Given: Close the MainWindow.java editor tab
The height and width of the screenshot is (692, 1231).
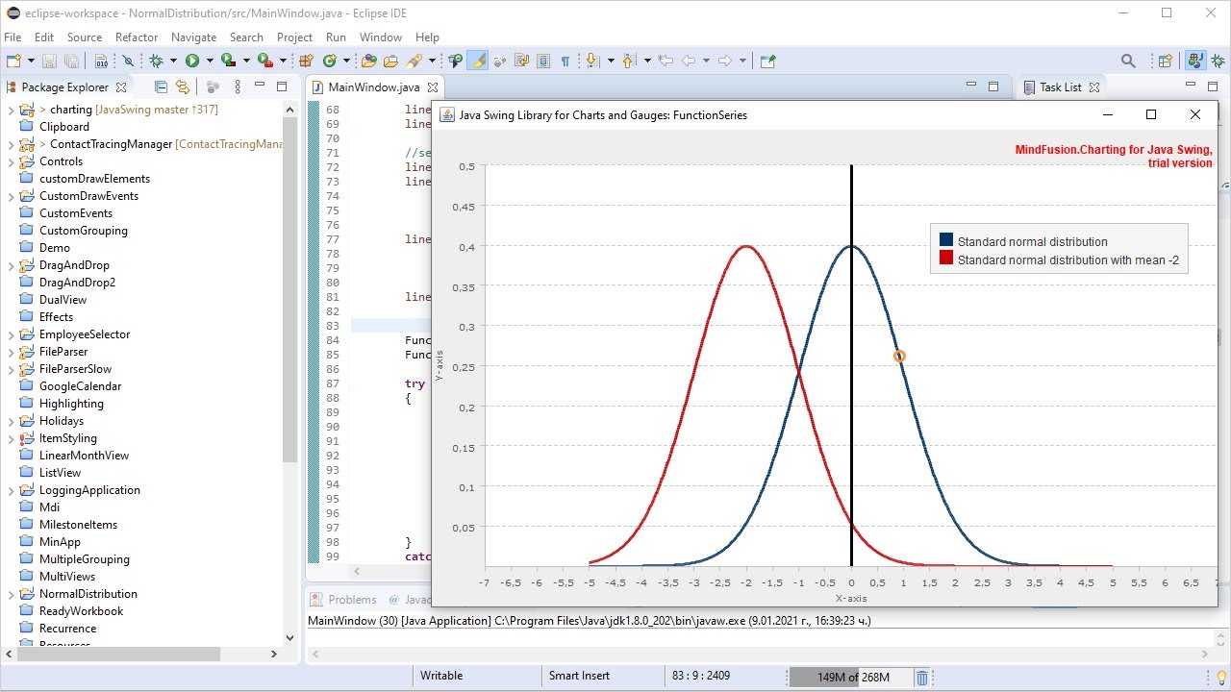Looking at the screenshot, I should [x=432, y=87].
